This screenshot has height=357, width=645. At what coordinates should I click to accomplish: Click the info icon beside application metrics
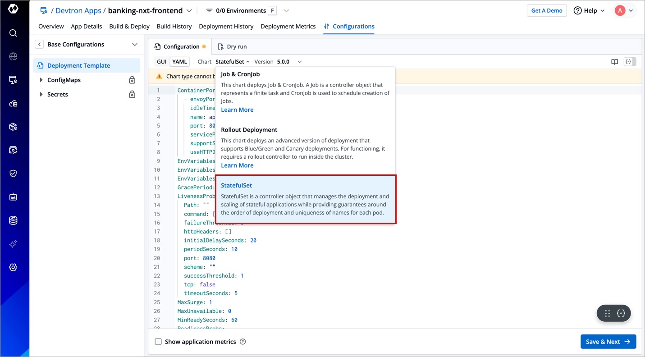coord(243,342)
